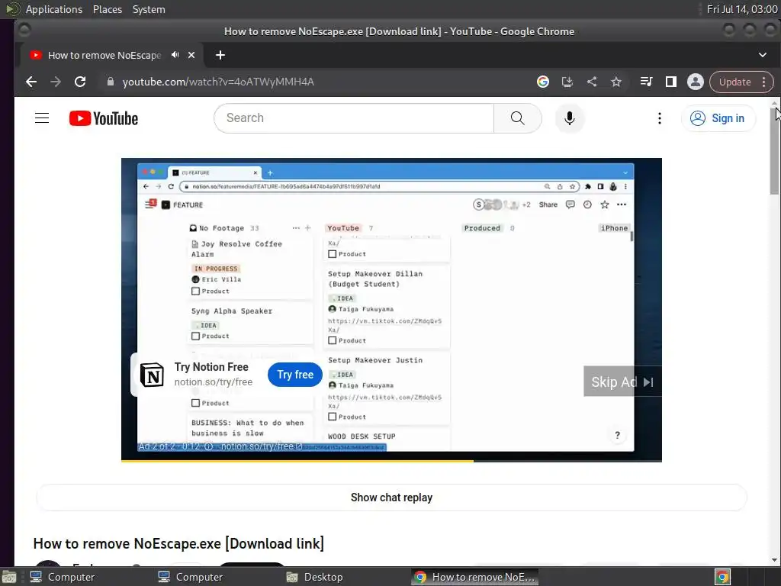
Task: Open the YouTube hamburger guide menu
Action: 42,118
